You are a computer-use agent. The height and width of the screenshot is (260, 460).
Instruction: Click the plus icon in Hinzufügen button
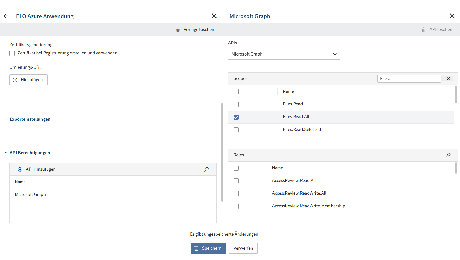click(15, 80)
